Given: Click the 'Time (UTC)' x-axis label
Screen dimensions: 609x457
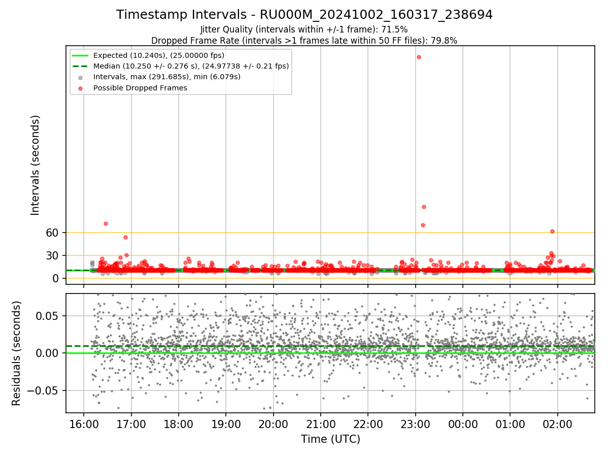Looking at the screenshot, I should [x=330, y=439].
